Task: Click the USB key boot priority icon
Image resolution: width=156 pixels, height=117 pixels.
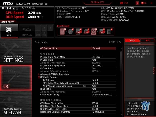Action: click(x=94, y=32)
